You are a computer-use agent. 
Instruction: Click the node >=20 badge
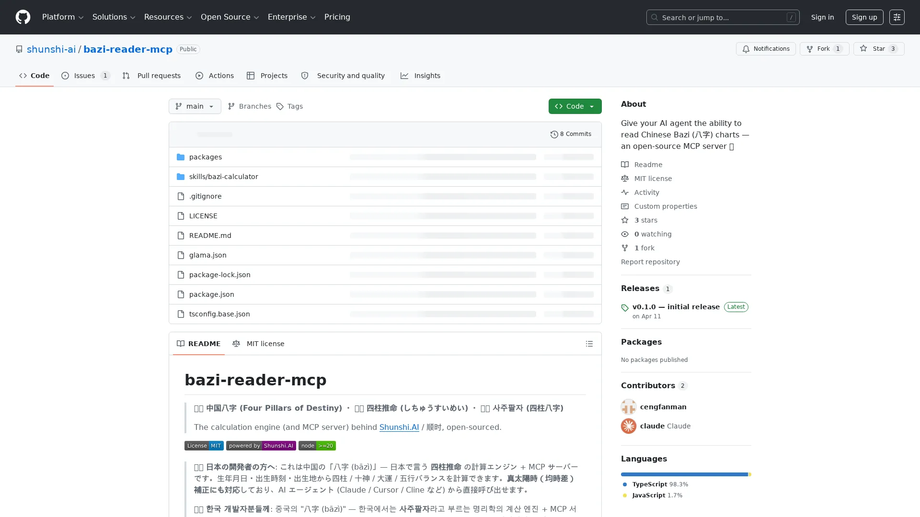pyautogui.click(x=317, y=446)
